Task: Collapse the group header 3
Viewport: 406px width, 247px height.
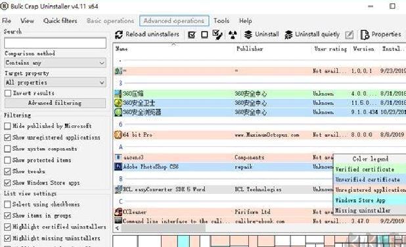Action: click(x=121, y=83)
